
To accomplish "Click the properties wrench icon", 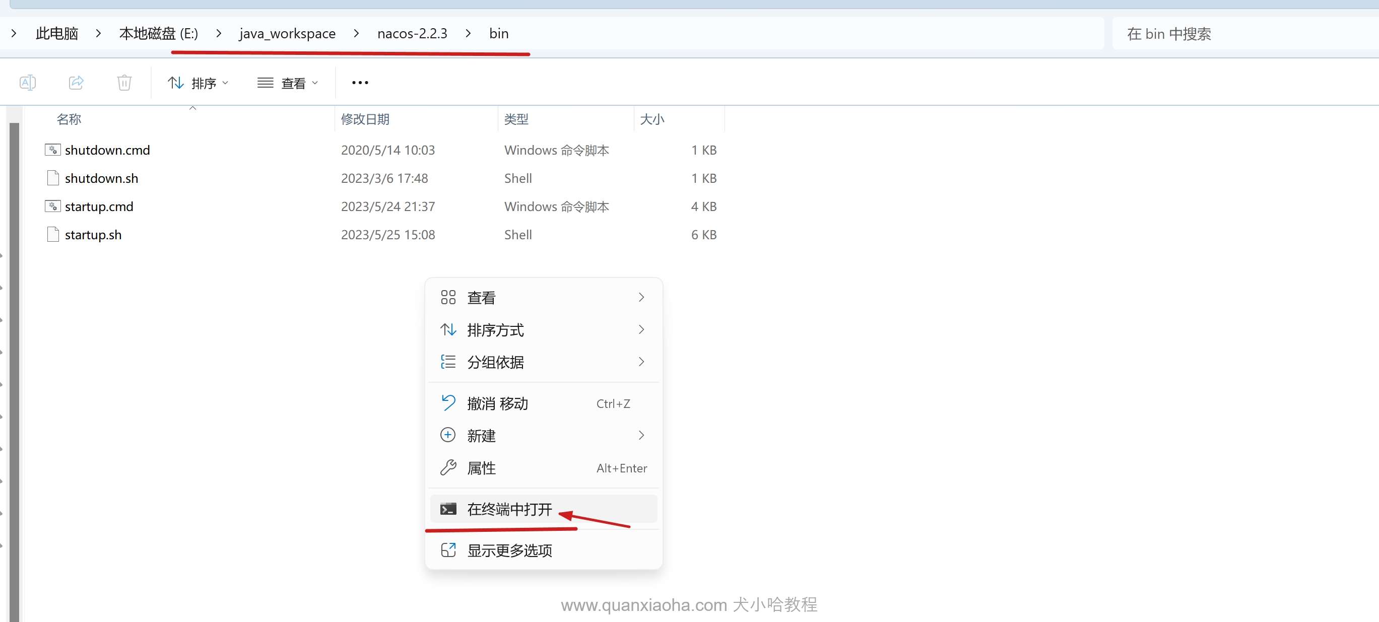I will tap(448, 468).
